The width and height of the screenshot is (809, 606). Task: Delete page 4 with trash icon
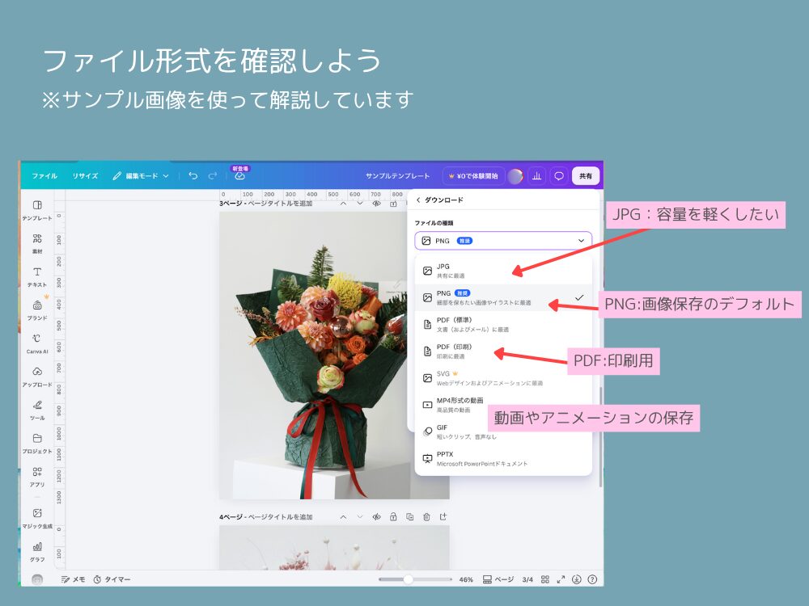click(426, 516)
